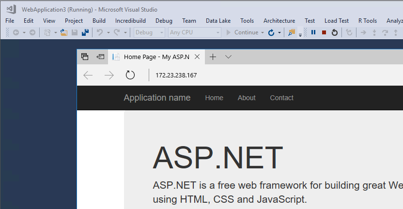Open the Load Test menu
This screenshot has width=403, height=209.
(x=337, y=21)
